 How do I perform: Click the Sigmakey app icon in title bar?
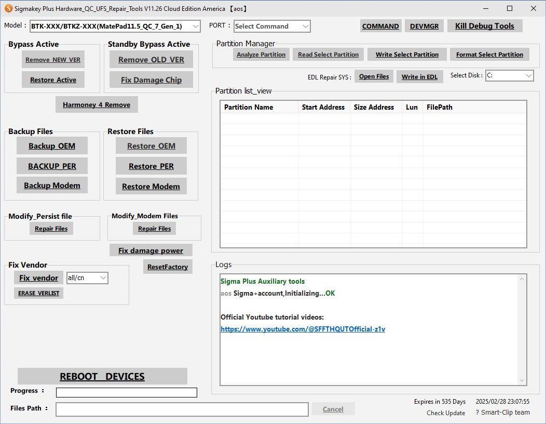click(x=8, y=9)
